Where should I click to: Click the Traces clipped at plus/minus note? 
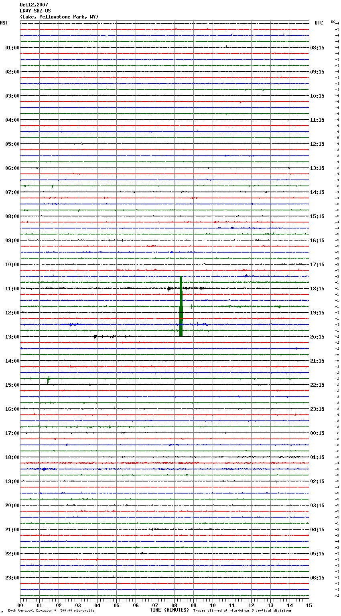(x=242, y=611)
